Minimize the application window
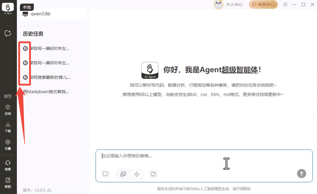This screenshot has width=317, height=194. pyautogui.click(x=294, y=5)
